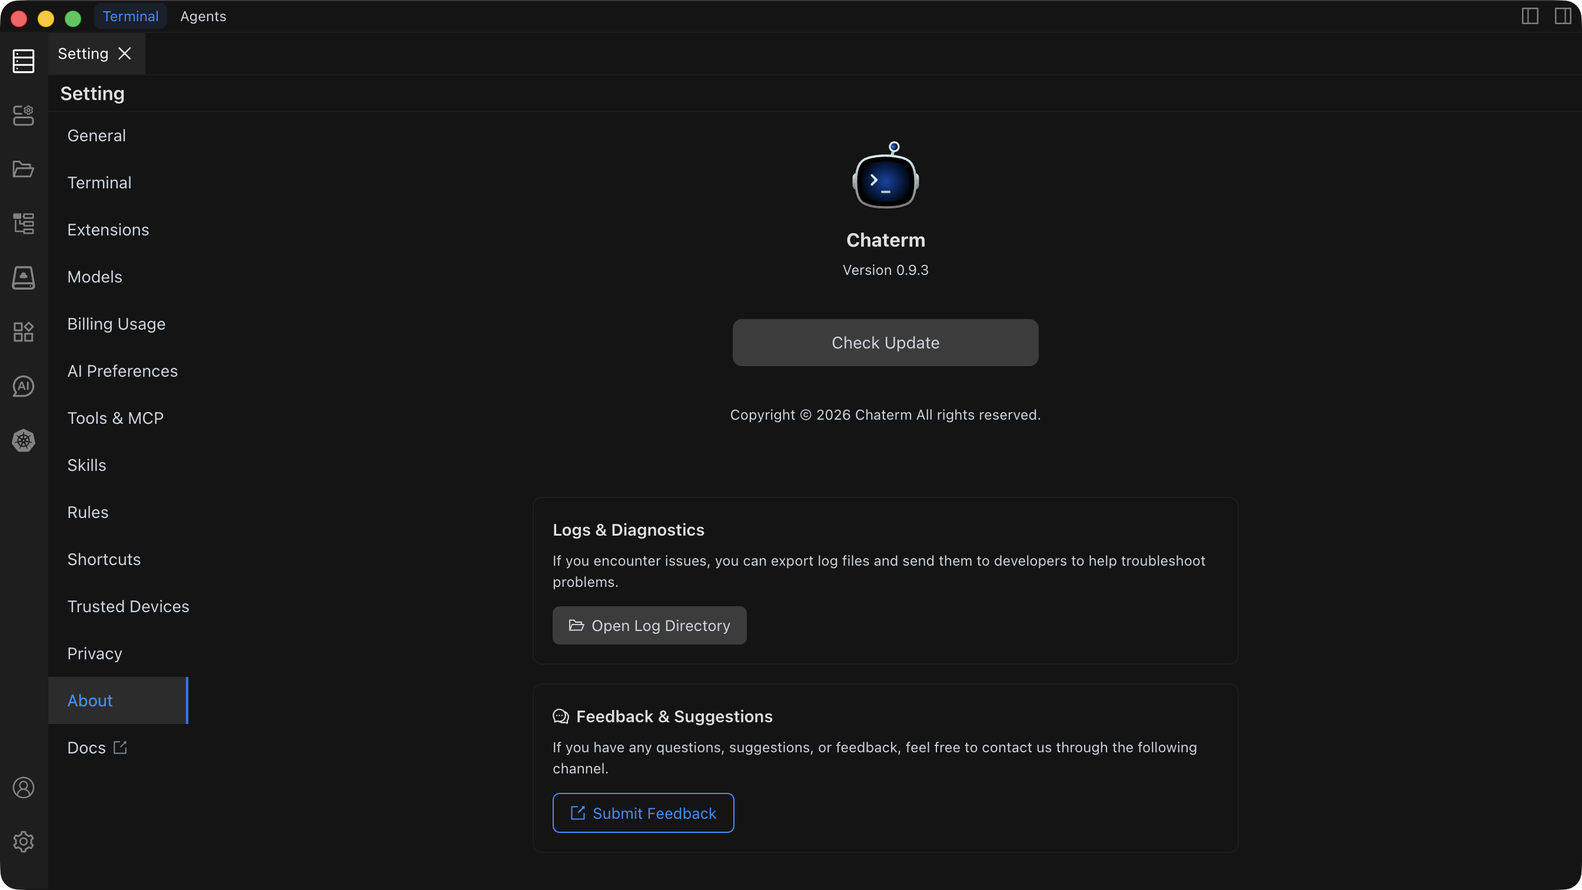Select Tools & MCP settings section
Screen dimensions: 1582x890
point(115,419)
